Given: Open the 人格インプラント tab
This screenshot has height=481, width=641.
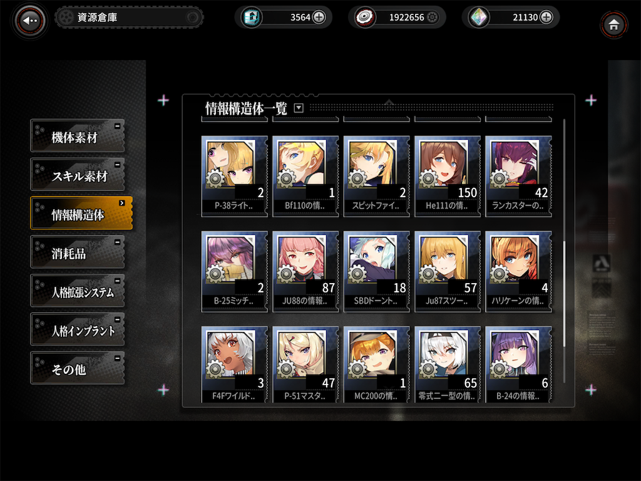Looking at the screenshot, I should pyautogui.click(x=78, y=329).
